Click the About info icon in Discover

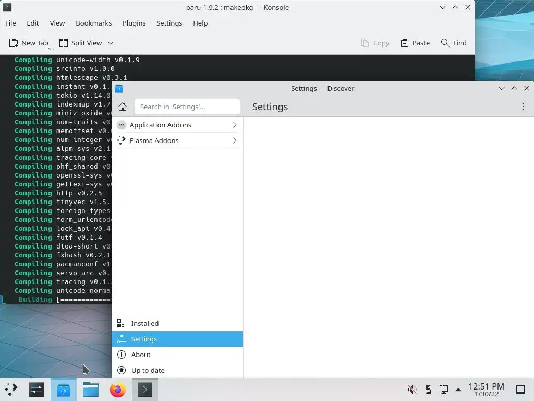pyautogui.click(x=122, y=355)
